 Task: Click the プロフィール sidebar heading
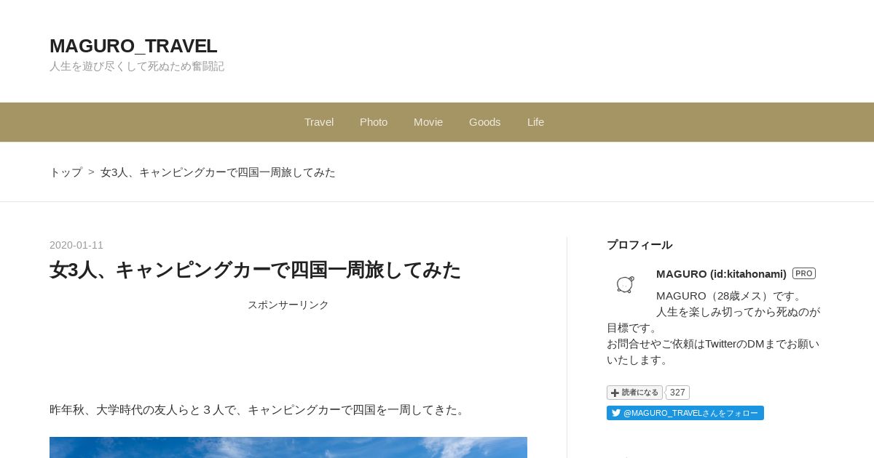(x=639, y=245)
